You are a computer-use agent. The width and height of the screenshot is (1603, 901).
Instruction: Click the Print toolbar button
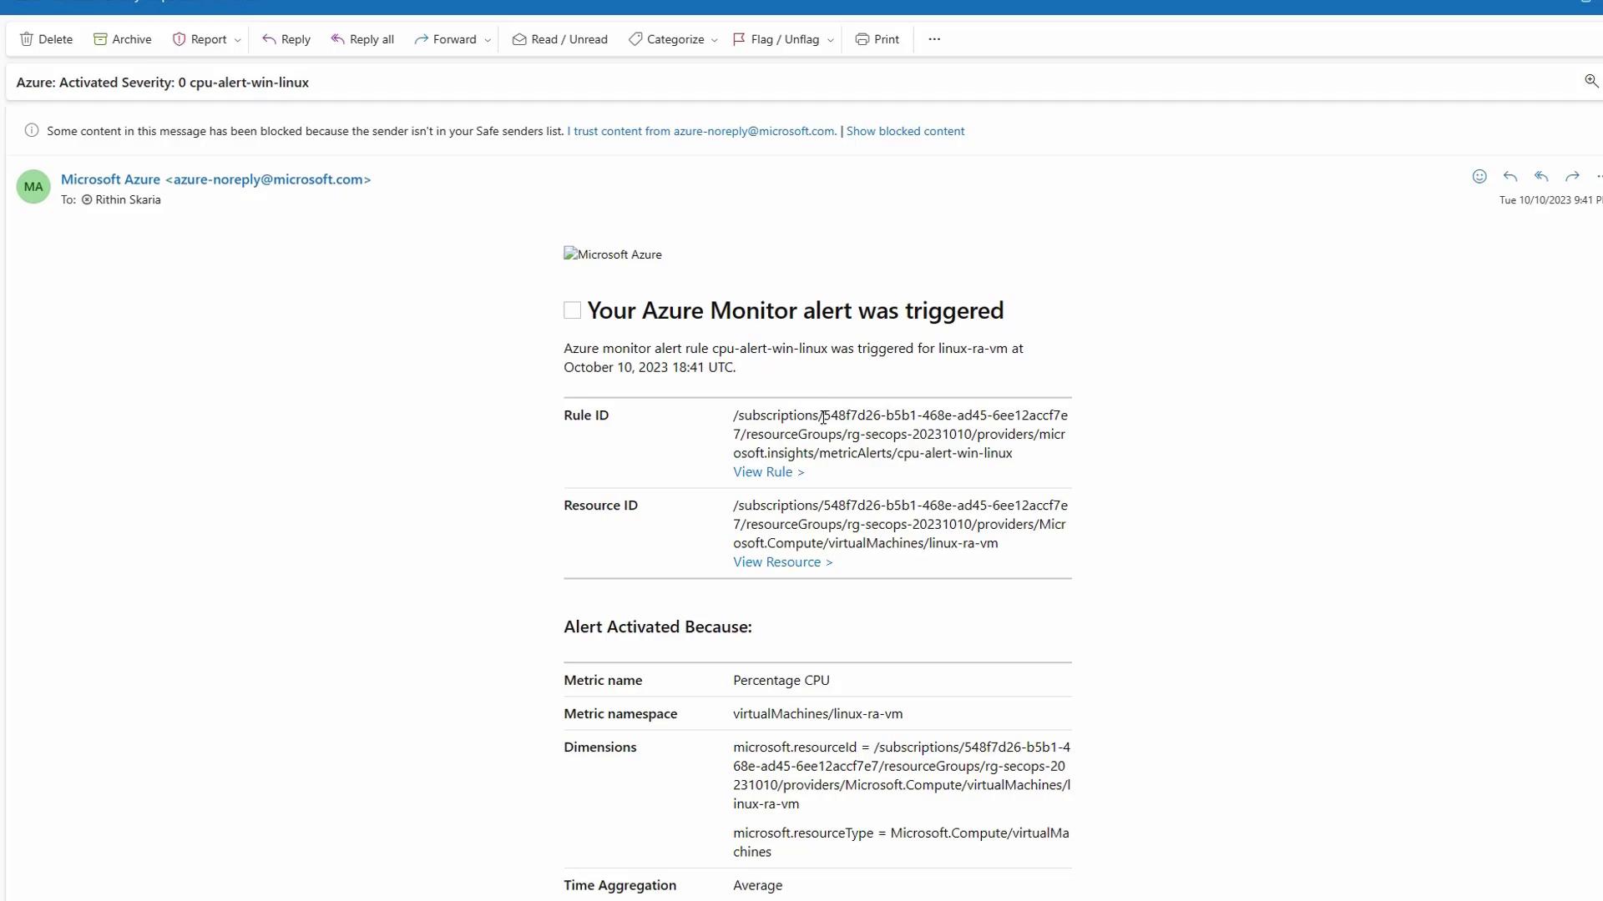[x=877, y=39]
